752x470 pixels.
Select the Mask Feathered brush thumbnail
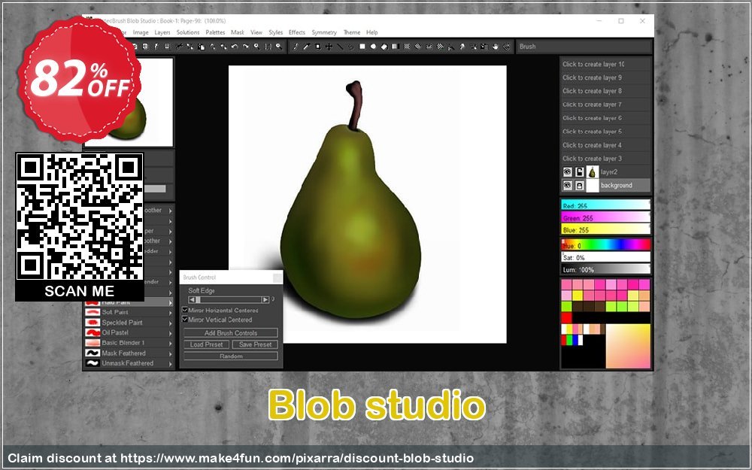[92, 353]
